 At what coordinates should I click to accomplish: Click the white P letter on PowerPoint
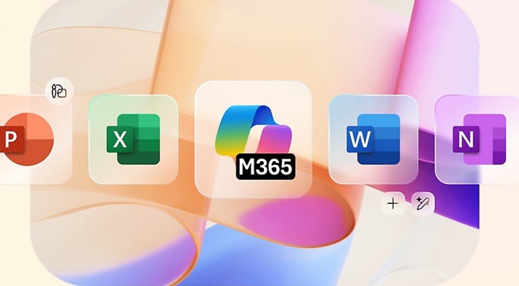point(10,141)
